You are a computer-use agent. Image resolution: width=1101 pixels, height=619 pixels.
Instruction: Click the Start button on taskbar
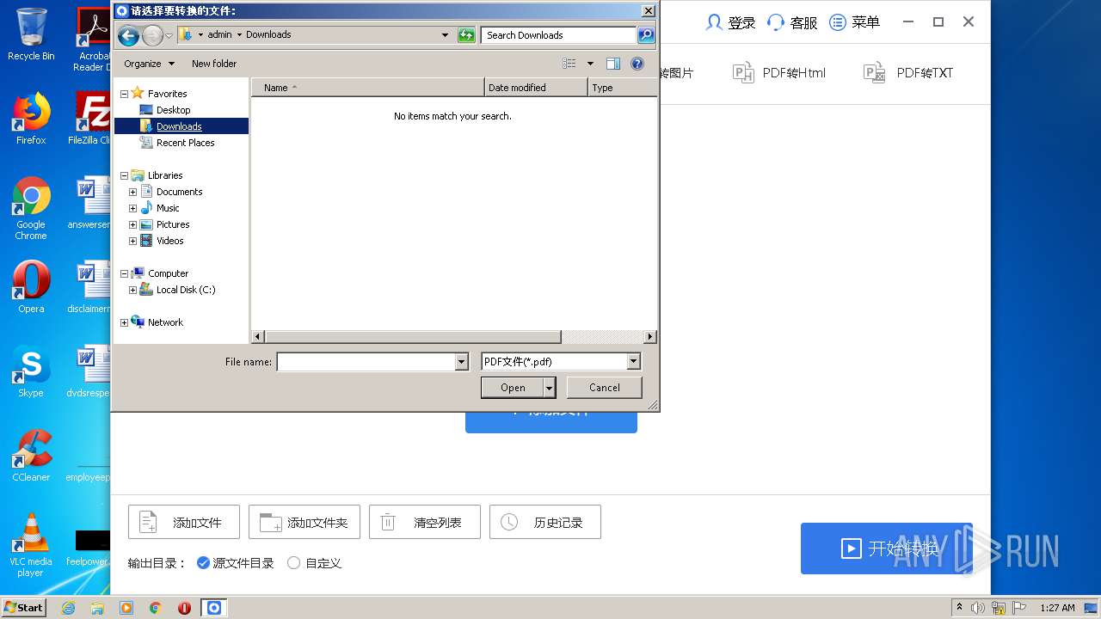pyautogui.click(x=24, y=608)
